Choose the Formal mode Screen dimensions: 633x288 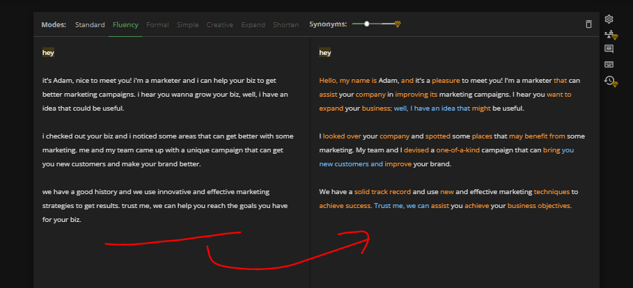(x=157, y=24)
